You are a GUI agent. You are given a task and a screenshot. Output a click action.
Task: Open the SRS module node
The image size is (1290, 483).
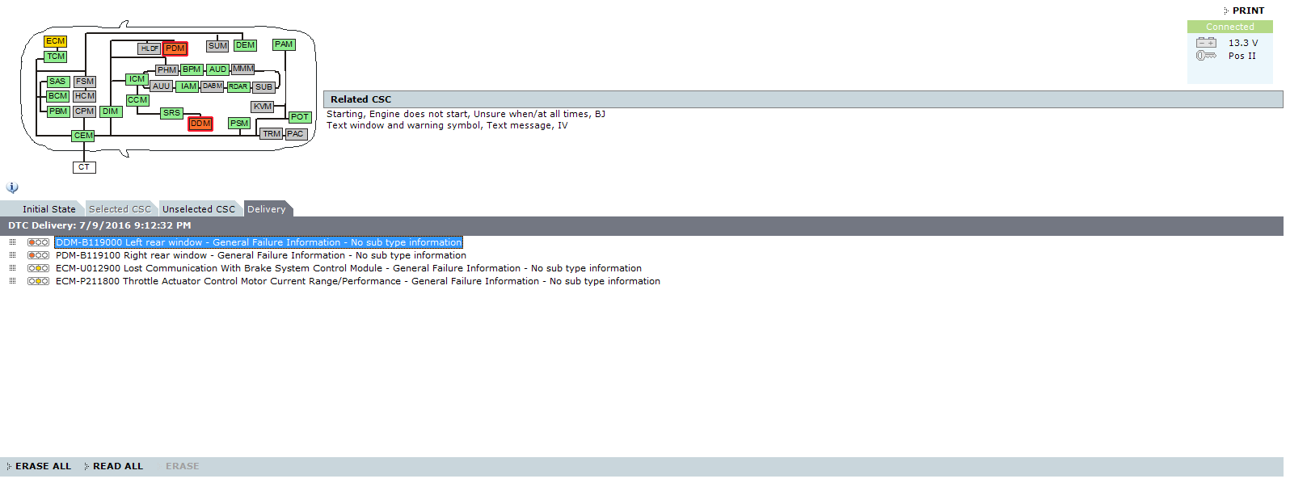pyautogui.click(x=171, y=113)
